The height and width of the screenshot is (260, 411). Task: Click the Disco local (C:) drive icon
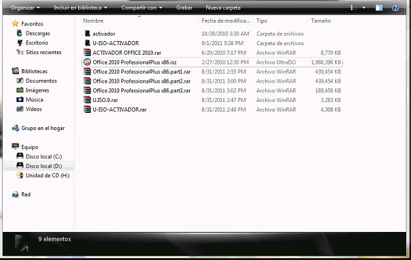(20, 156)
